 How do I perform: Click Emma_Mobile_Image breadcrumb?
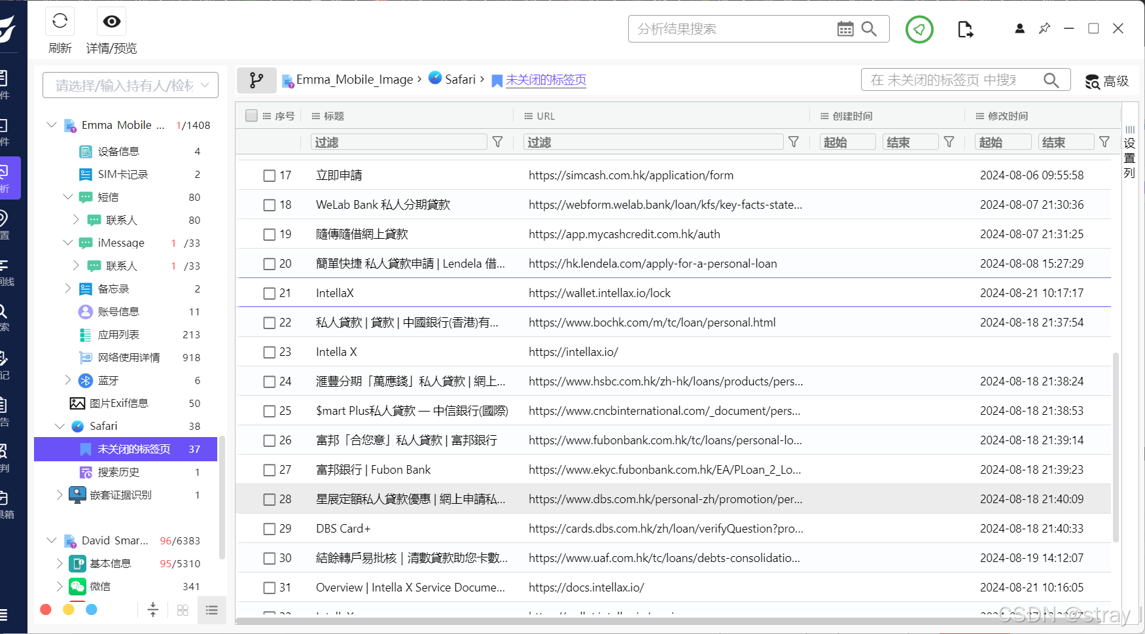tap(354, 80)
